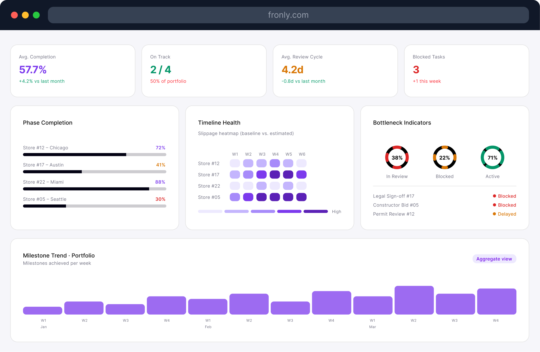Click Store #05 W1 heatmap cell
The image size is (540, 352).
click(x=235, y=197)
